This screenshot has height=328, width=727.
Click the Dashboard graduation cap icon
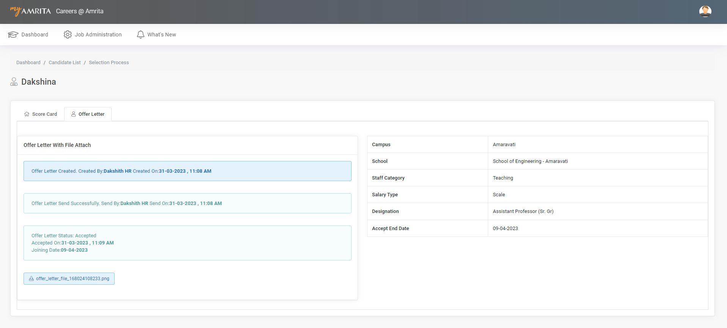click(x=13, y=35)
